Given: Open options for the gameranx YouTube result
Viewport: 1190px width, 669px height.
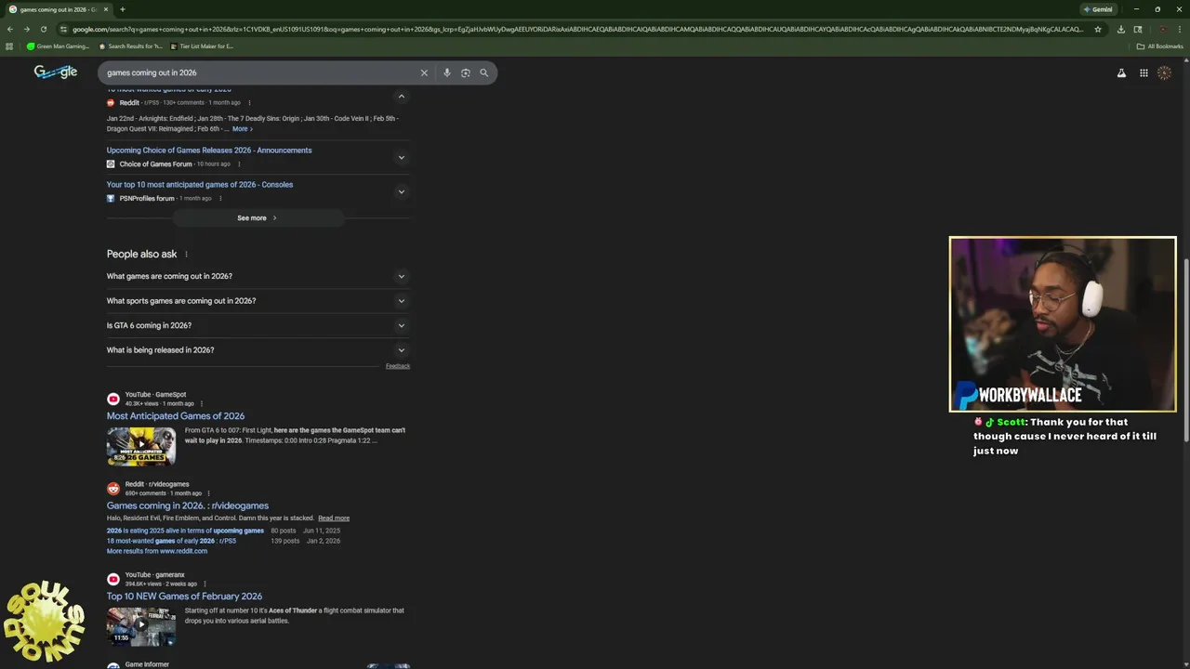Looking at the screenshot, I should (204, 584).
